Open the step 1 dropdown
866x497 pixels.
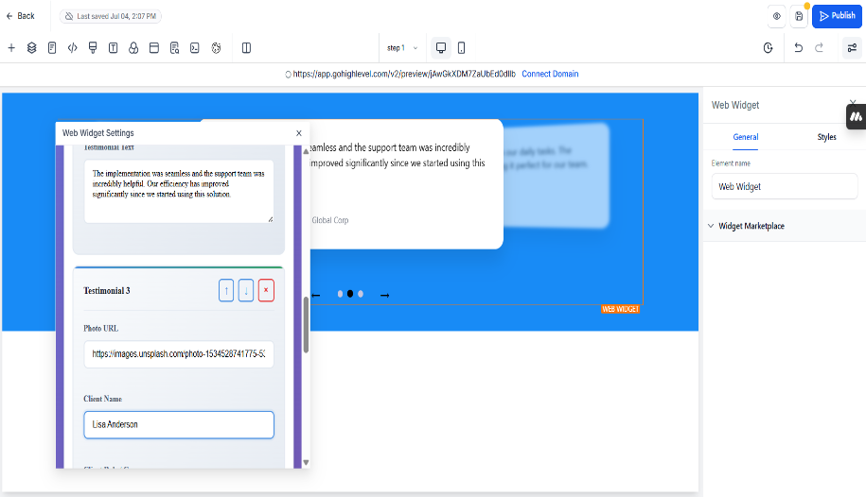[x=402, y=48]
